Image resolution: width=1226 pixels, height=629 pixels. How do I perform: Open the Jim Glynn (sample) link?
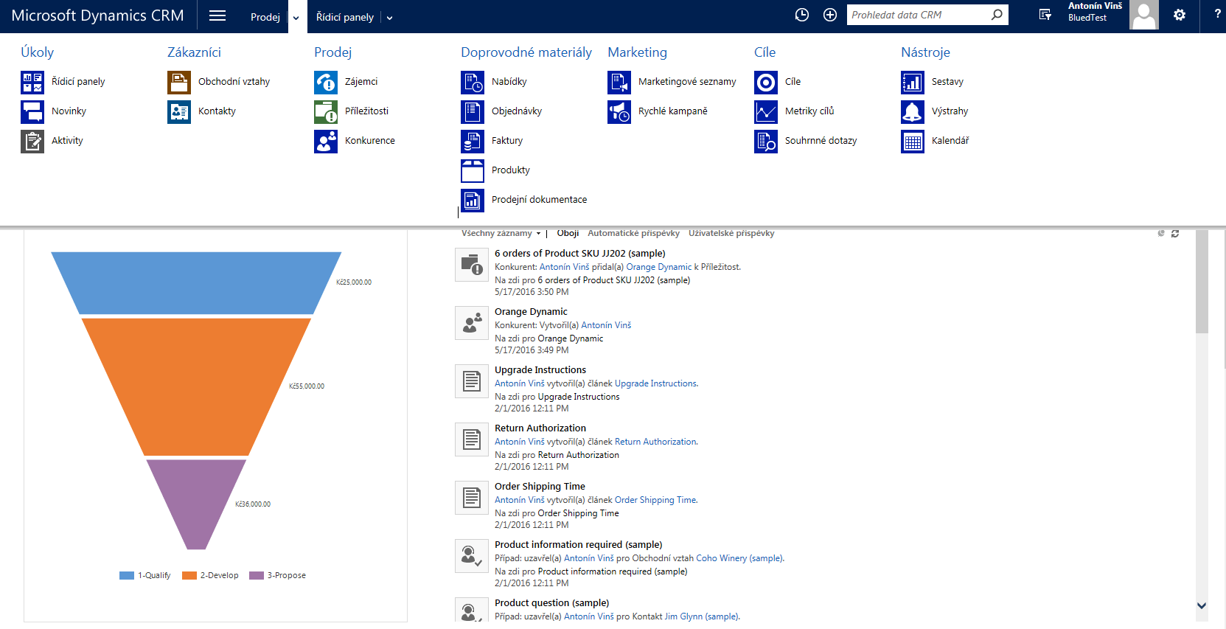click(701, 616)
